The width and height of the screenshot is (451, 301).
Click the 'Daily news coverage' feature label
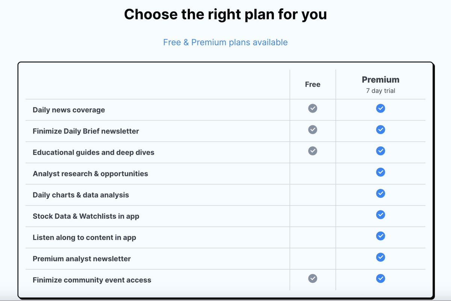[x=69, y=110]
